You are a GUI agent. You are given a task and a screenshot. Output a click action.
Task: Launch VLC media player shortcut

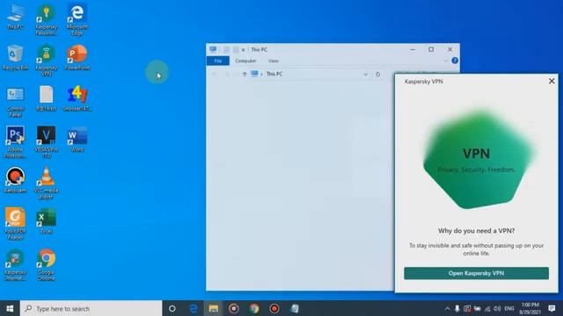click(x=47, y=183)
